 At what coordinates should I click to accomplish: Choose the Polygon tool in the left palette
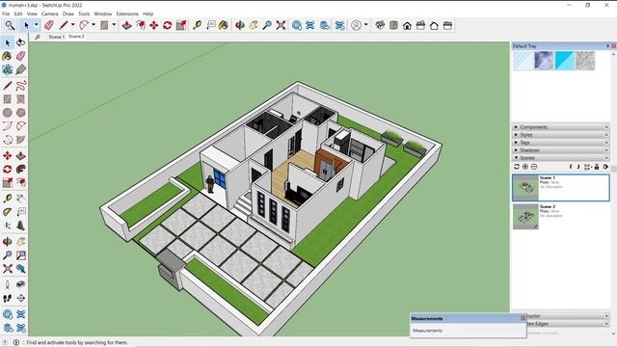(21, 113)
